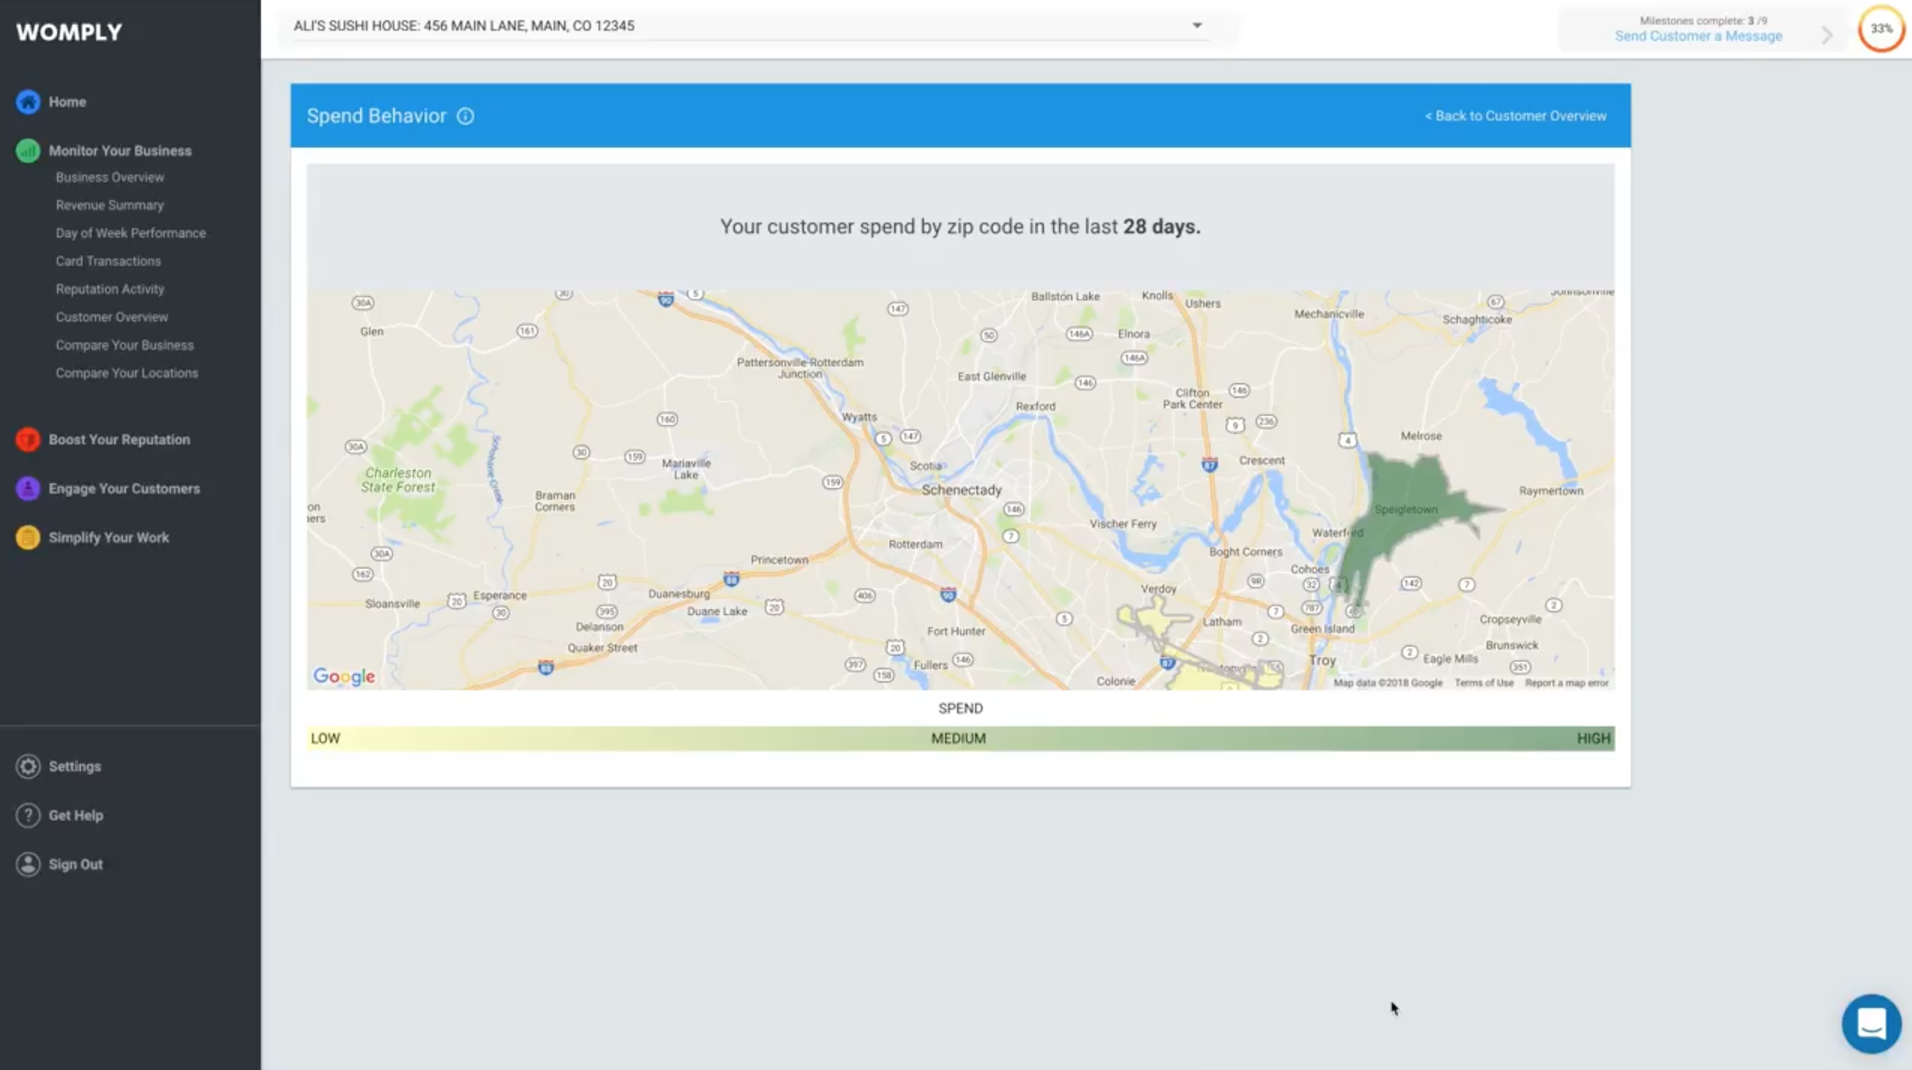This screenshot has width=1912, height=1070.
Task: Open Revenue Summary in the sidebar
Action: click(110, 206)
